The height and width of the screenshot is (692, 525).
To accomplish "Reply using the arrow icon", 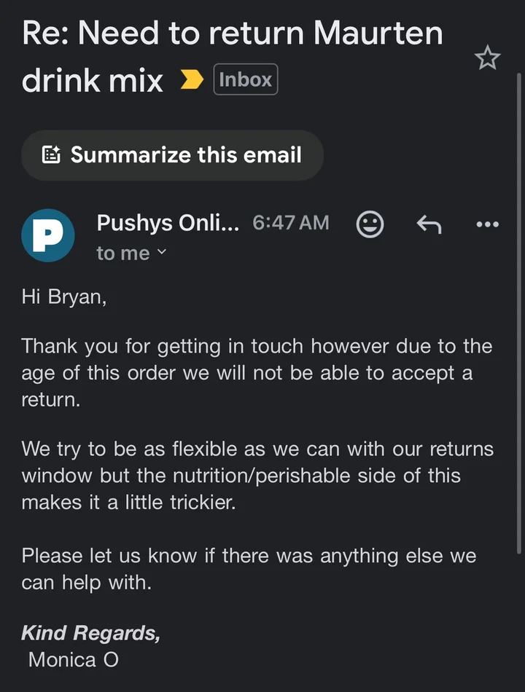I will coord(429,225).
